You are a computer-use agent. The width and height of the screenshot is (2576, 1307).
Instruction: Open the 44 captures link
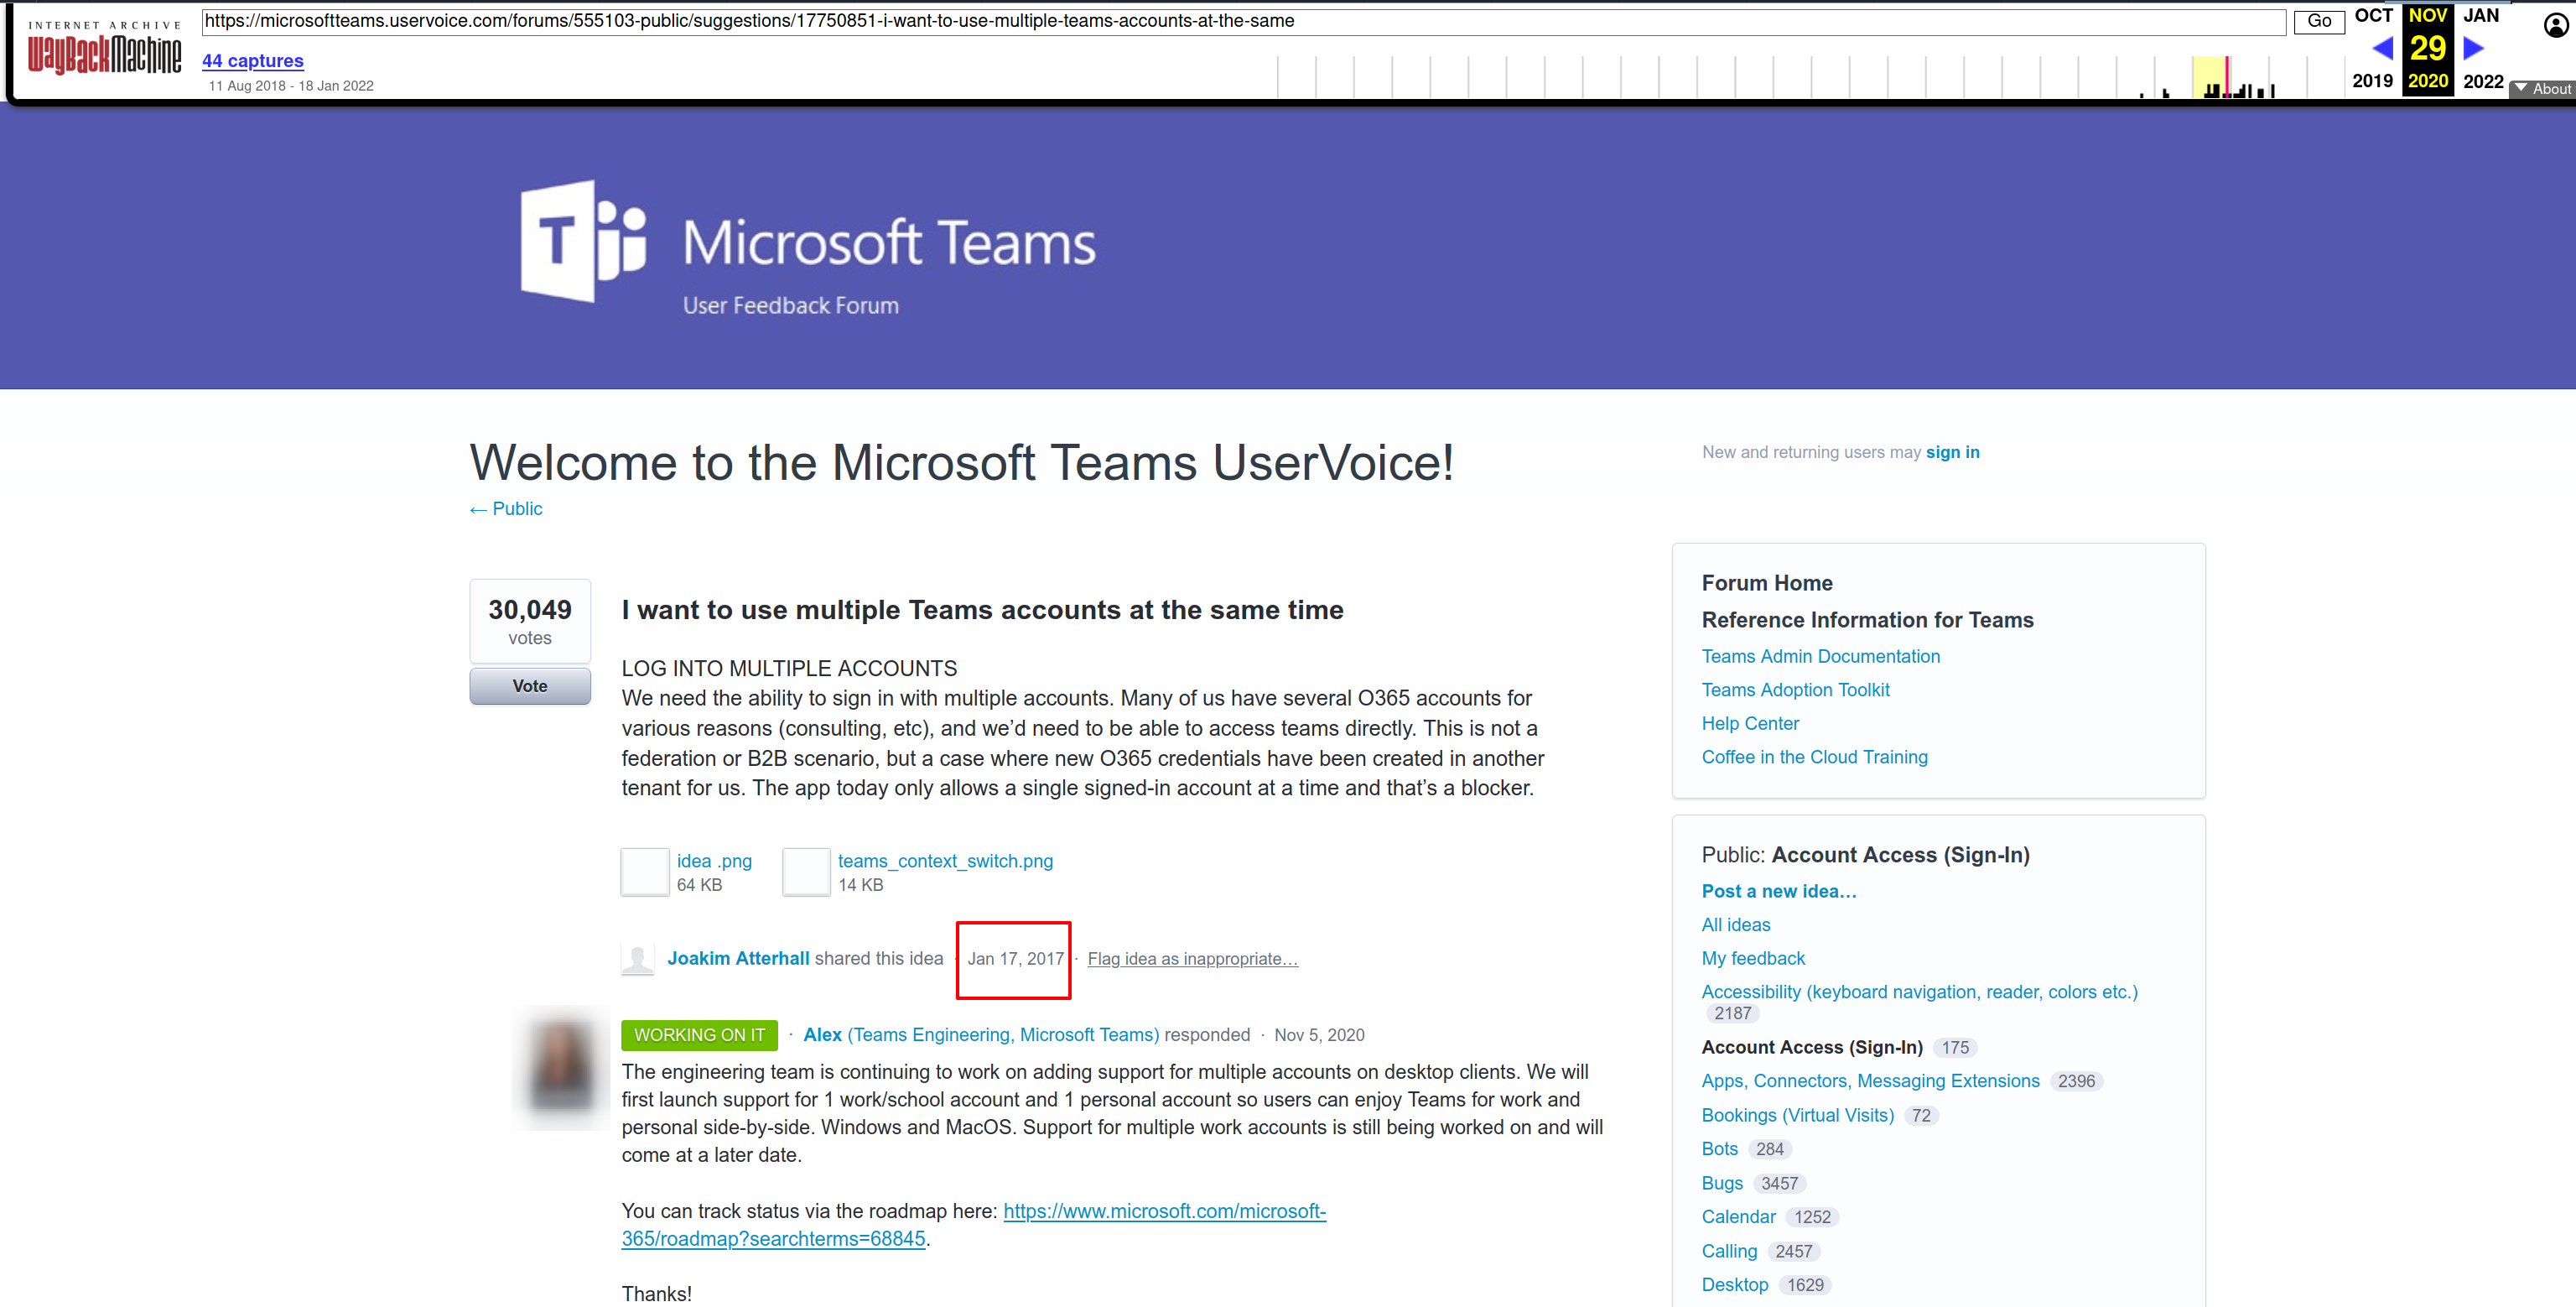[x=253, y=60]
